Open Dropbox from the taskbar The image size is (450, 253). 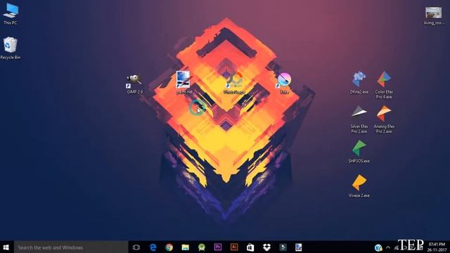point(266,247)
